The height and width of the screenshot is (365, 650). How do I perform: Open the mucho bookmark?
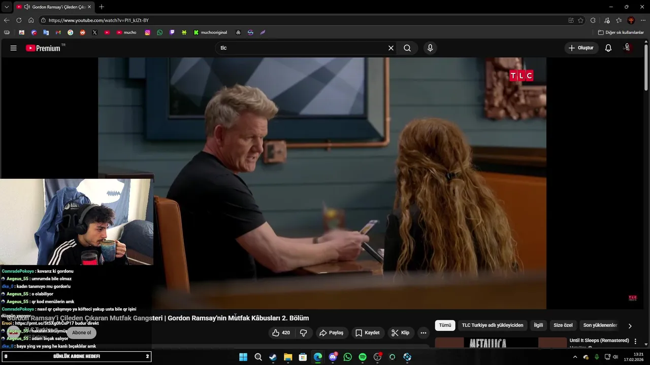126,32
